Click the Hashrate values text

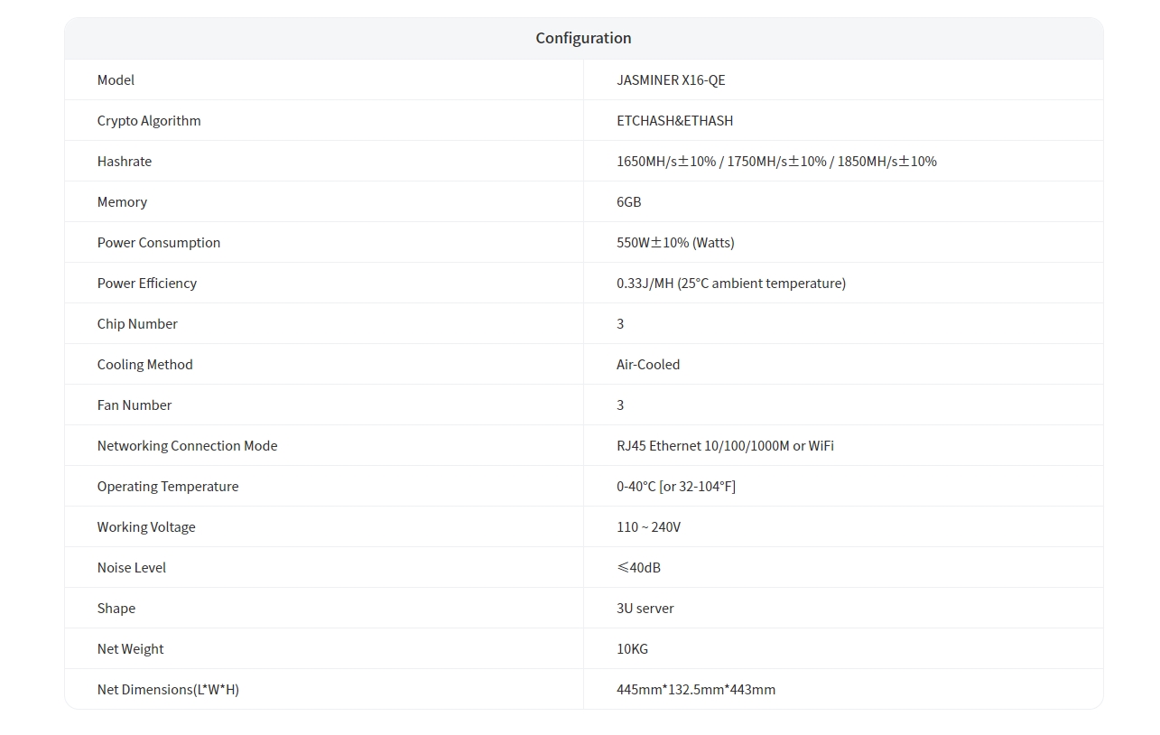(776, 162)
